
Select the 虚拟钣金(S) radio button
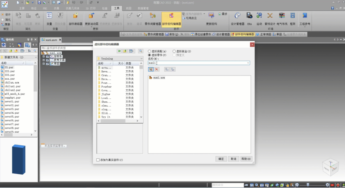coord(174,51)
